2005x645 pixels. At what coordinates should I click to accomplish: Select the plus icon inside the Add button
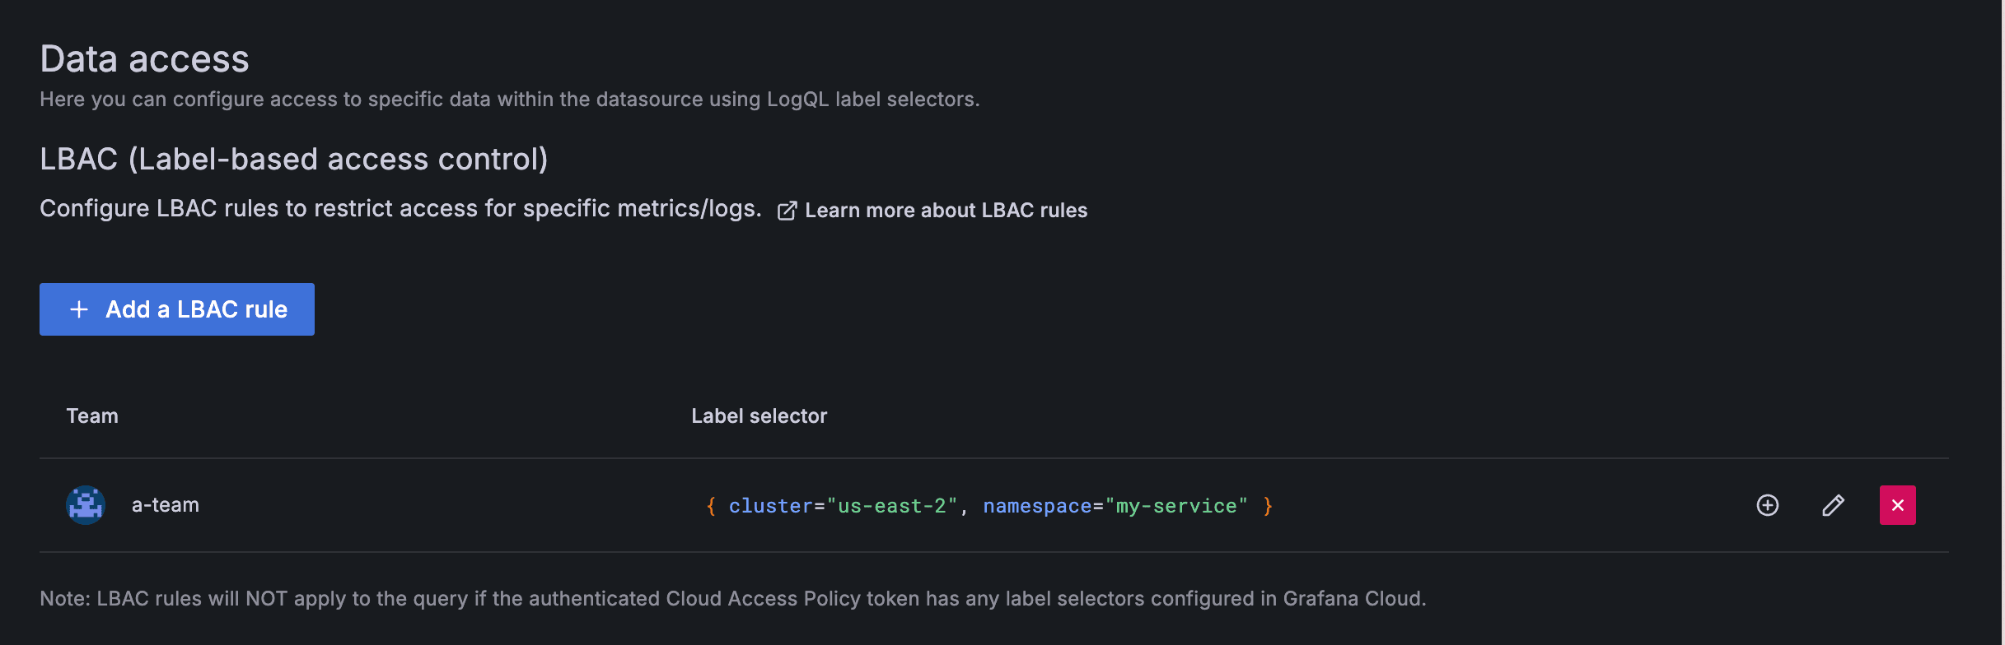pos(78,309)
